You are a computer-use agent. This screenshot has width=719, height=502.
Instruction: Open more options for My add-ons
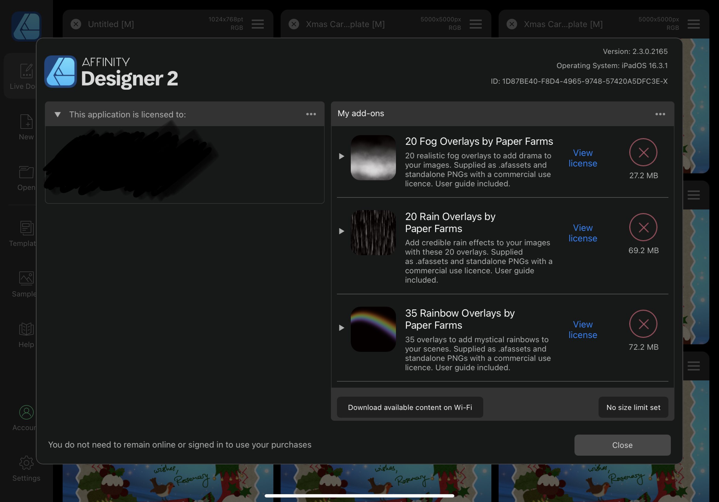[x=660, y=114]
